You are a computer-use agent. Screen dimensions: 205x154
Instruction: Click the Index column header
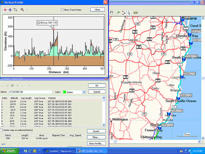pos(5,98)
